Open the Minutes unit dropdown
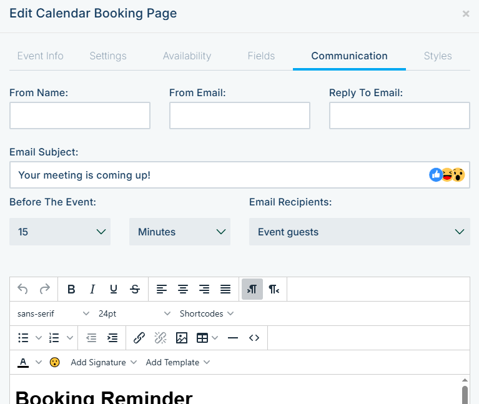The height and width of the screenshot is (404, 479). click(x=180, y=232)
